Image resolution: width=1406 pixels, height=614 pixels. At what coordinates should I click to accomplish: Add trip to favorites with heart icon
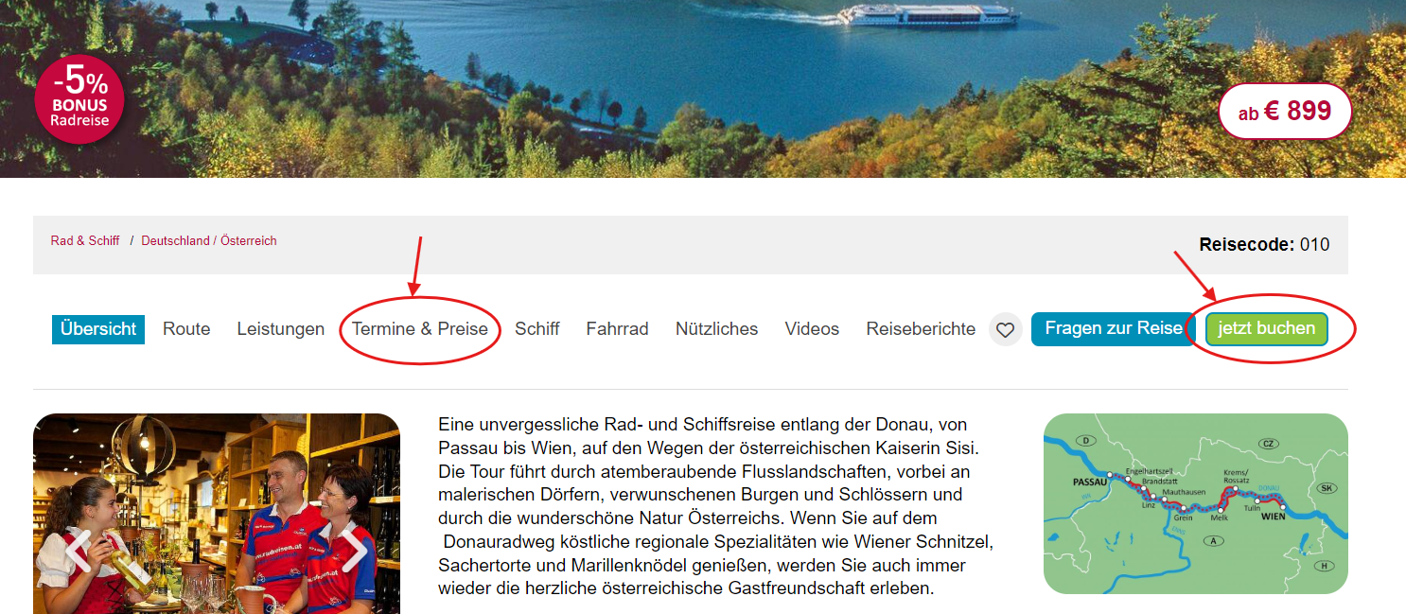tap(1006, 329)
